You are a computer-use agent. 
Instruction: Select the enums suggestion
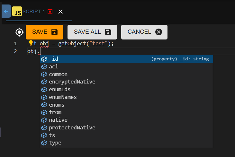126,105
